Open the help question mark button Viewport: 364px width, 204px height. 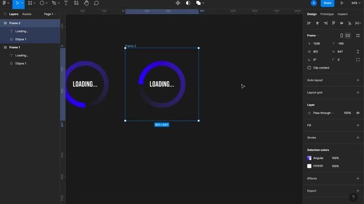[353, 197]
